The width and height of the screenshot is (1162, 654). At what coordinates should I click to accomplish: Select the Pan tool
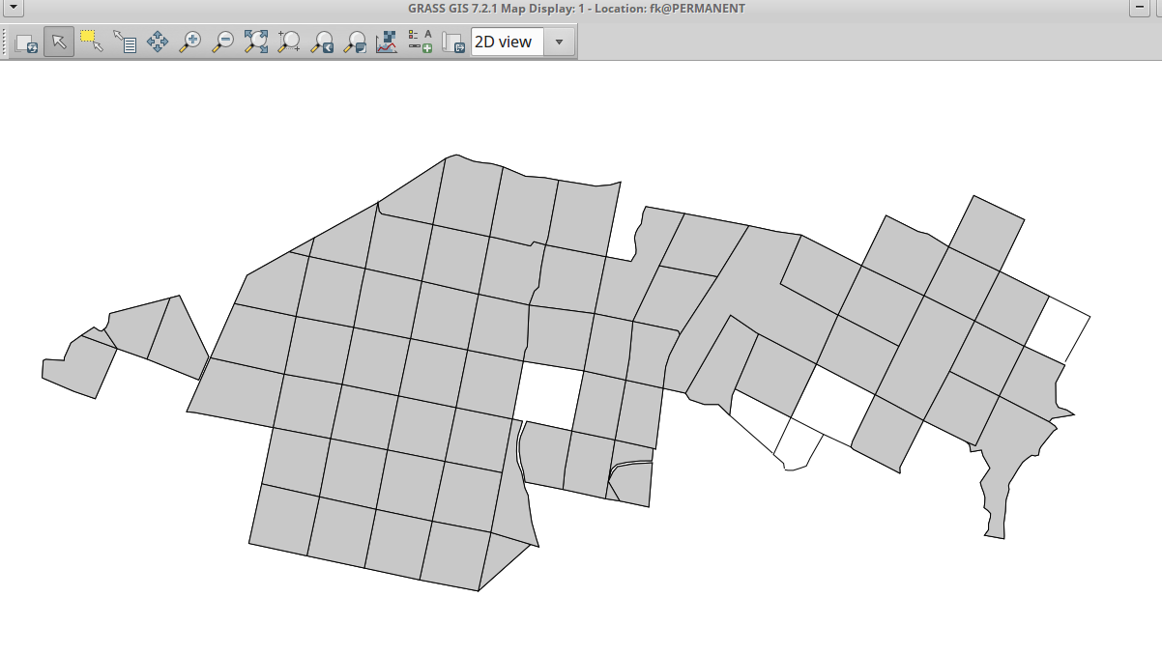158,42
